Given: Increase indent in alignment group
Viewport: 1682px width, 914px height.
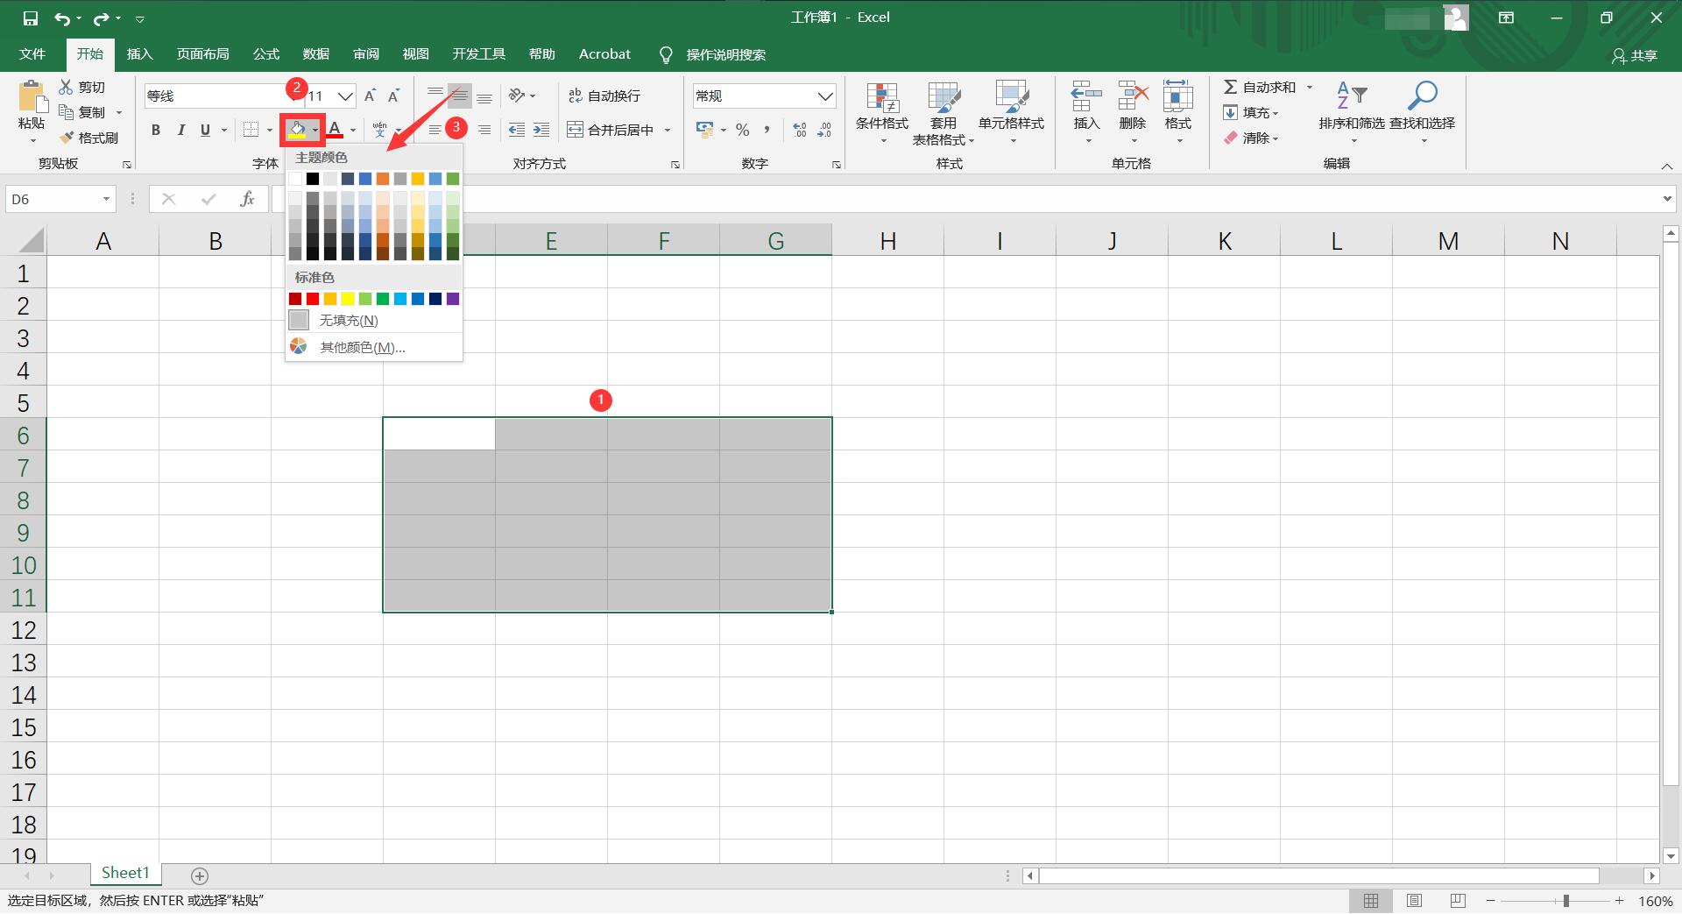Looking at the screenshot, I should 541,130.
